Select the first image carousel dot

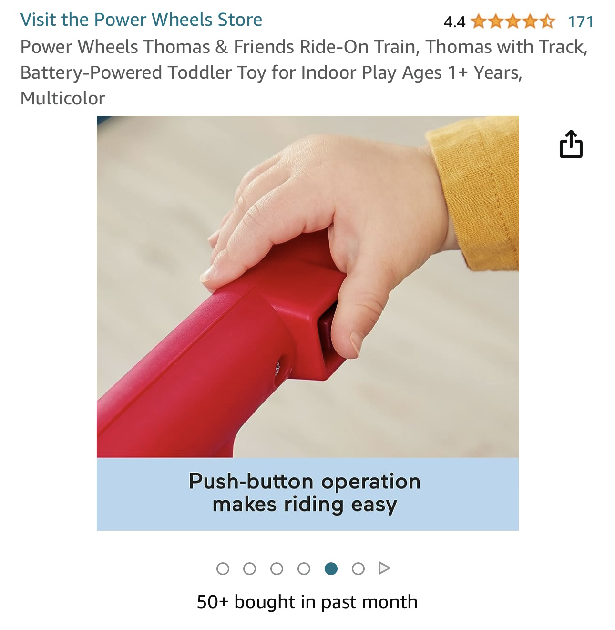pyautogui.click(x=223, y=568)
